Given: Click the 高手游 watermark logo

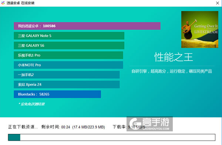Looking at the screenshot, I should coord(149,124).
